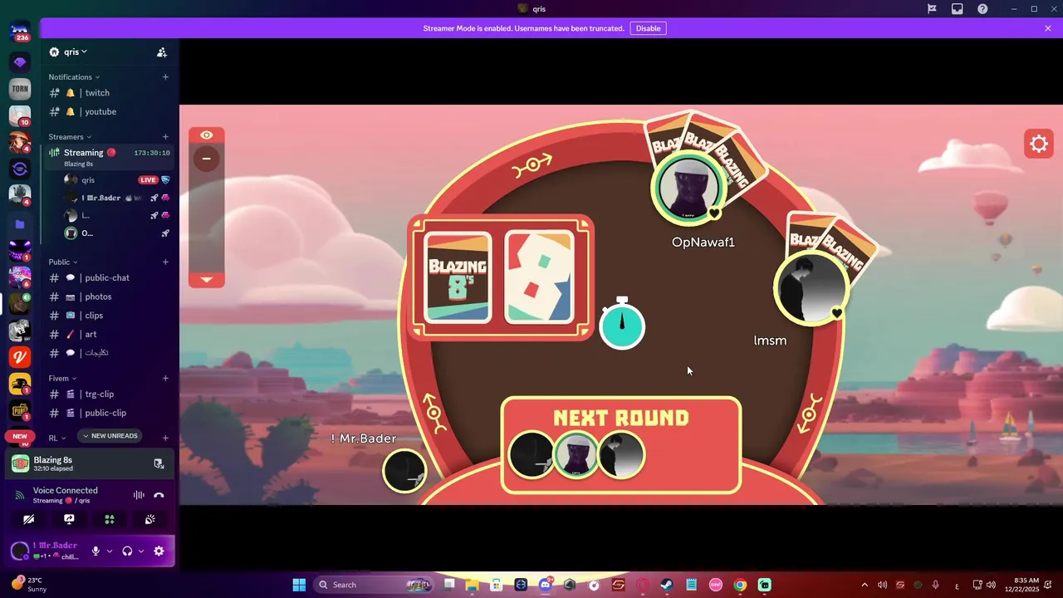Viewport: 1063px width, 598px height.
Task: Click the share screen icon in the voice panel
Action: click(69, 519)
